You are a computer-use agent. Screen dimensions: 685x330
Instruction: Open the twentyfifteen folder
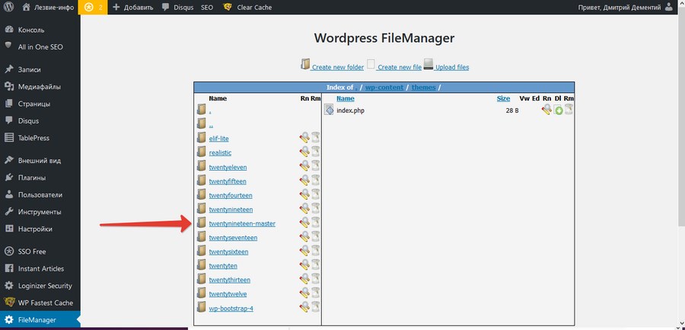(228, 181)
